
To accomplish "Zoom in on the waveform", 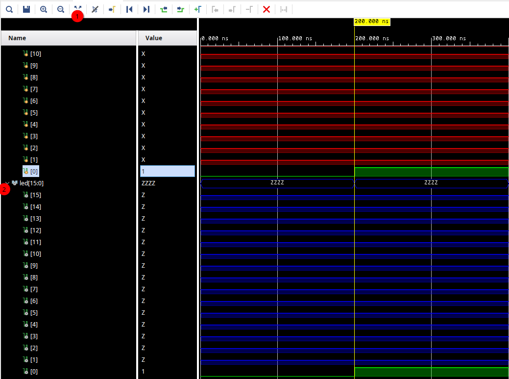I will pyautogui.click(x=44, y=9).
